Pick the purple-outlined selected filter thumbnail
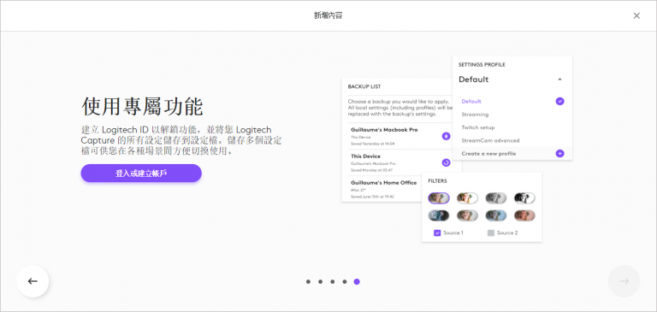The width and height of the screenshot is (657, 312). pyautogui.click(x=439, y=198)
